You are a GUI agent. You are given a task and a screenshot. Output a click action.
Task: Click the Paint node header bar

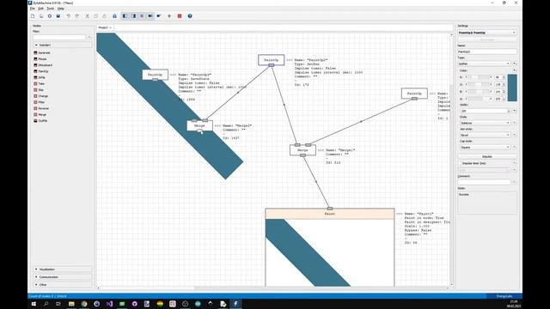(x=330, y=214)
